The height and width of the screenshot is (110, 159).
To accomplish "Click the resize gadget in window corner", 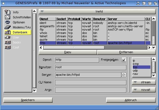I will (157, 108).
